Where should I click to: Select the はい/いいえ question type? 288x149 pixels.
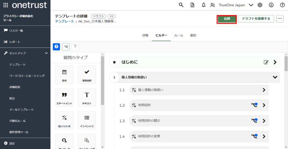pyautogui.click(x=64, y=120)
